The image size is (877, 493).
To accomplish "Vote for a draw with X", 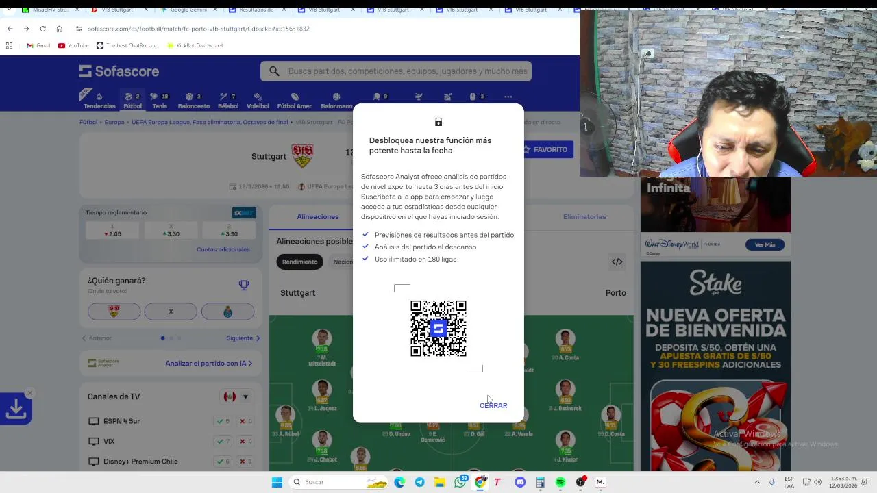I will point(171,312).
